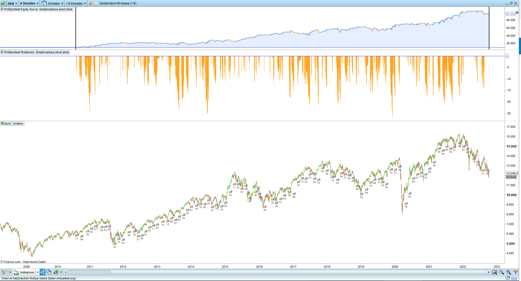Screen dimensions: 521x281
Task: Click the -25 positions axis label
Action: (x=509, y=113)
